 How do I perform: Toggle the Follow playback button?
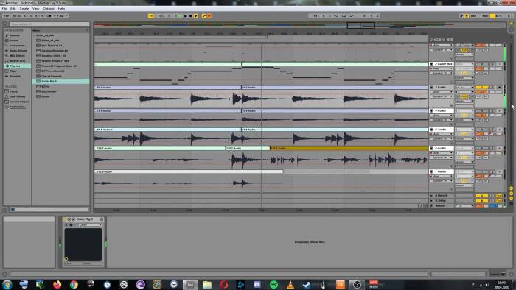point(151,15)
